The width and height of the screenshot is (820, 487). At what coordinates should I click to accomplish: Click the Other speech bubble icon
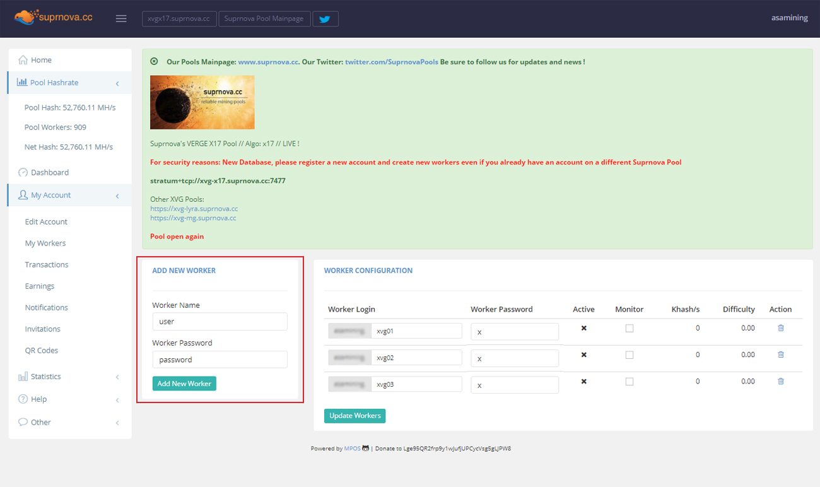tap(23, 422)
